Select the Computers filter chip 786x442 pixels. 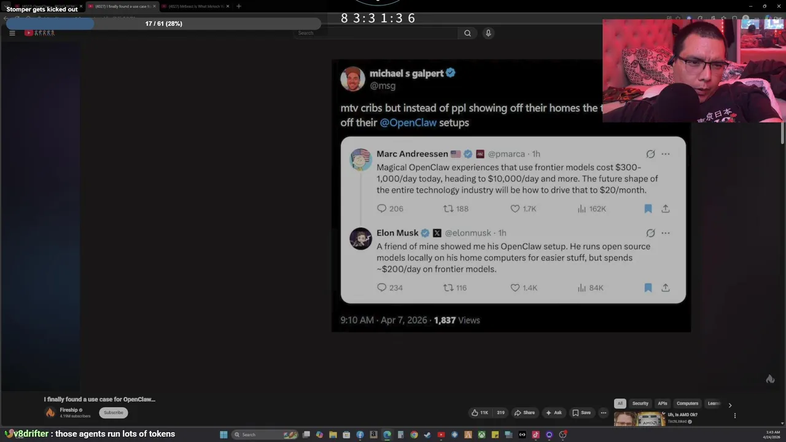pyautogui.click(x=688, y=403)
